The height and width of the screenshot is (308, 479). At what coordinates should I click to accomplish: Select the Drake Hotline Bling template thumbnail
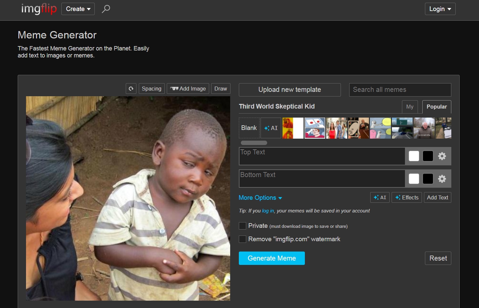[x=293, y=128]
